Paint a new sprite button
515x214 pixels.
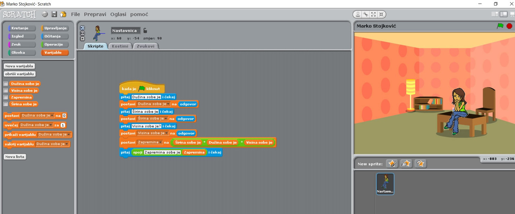[x=392, y=163]
